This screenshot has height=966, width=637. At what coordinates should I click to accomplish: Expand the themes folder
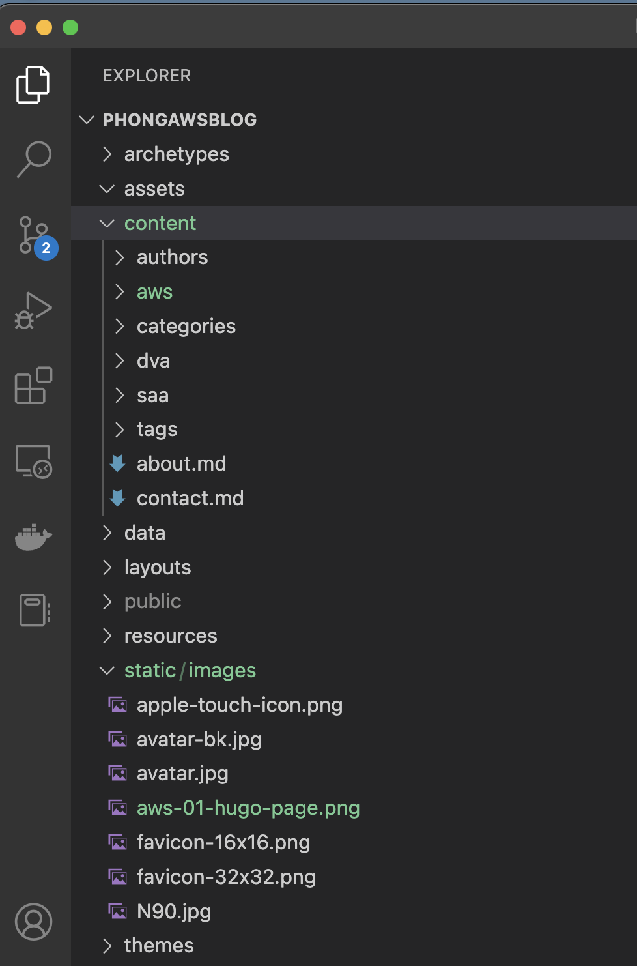pyautogui.click(x=158, y=946)
